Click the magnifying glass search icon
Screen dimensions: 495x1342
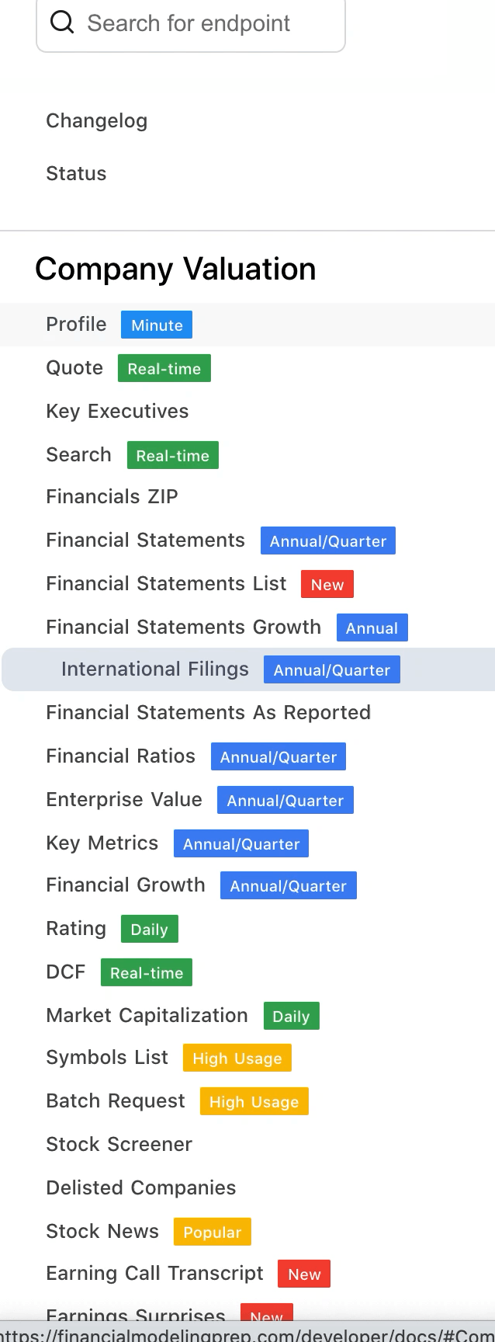[x=62, y=22]
